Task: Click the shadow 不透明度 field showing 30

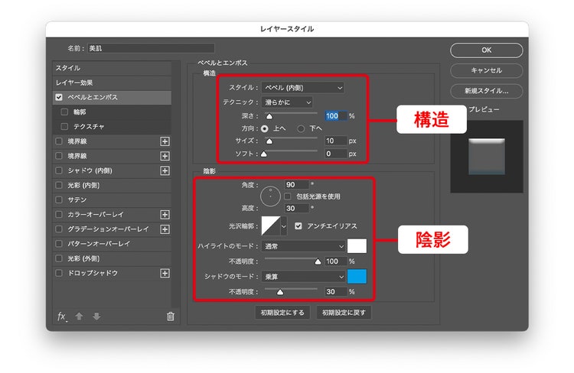Action: tap(336, 292)
